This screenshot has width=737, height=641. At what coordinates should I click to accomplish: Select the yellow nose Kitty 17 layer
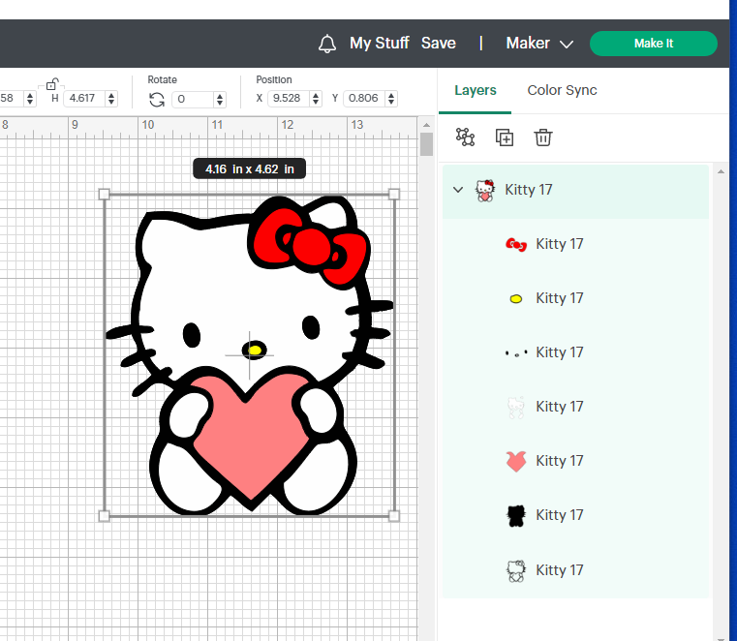pyautogui.click(x=575, y=298)
